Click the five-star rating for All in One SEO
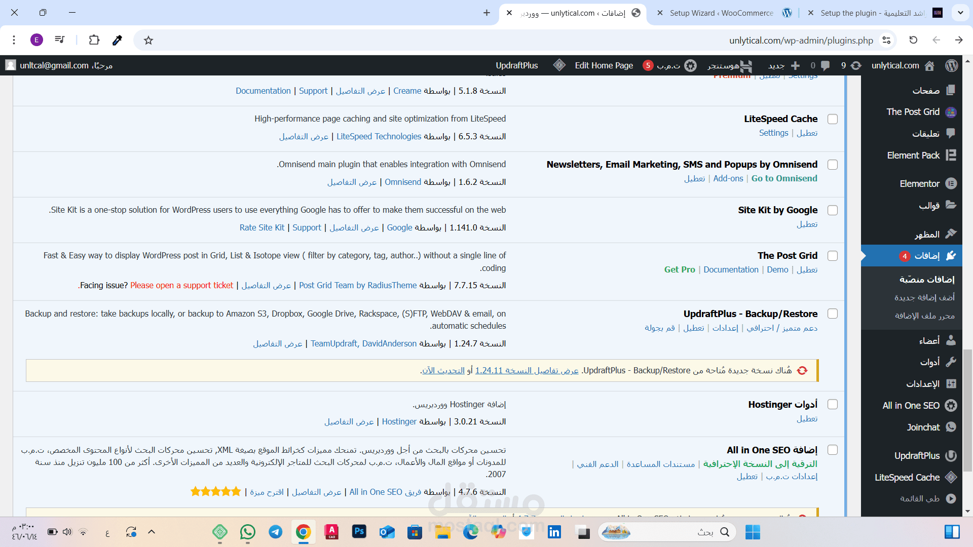The width and height of the screenshot is (973, 547). click(x=216, y=491)
